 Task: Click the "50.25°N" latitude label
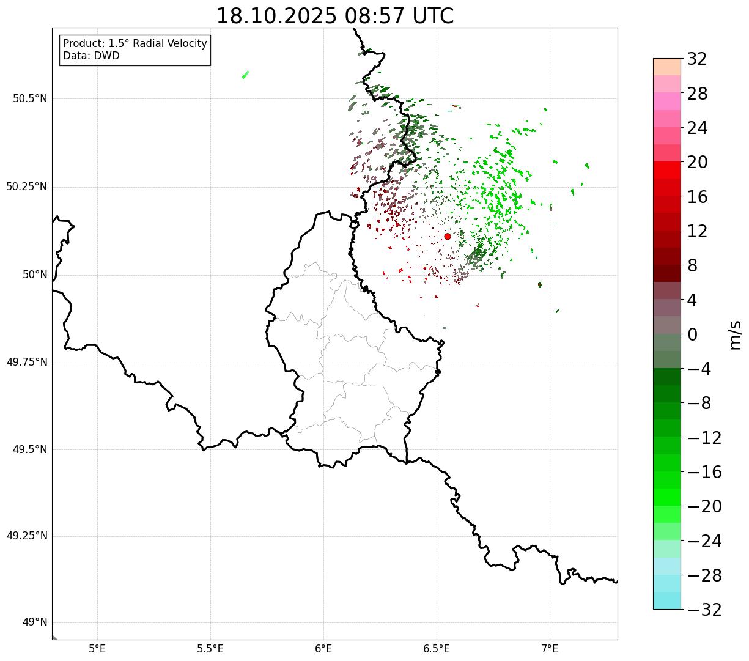pos(26,186)
